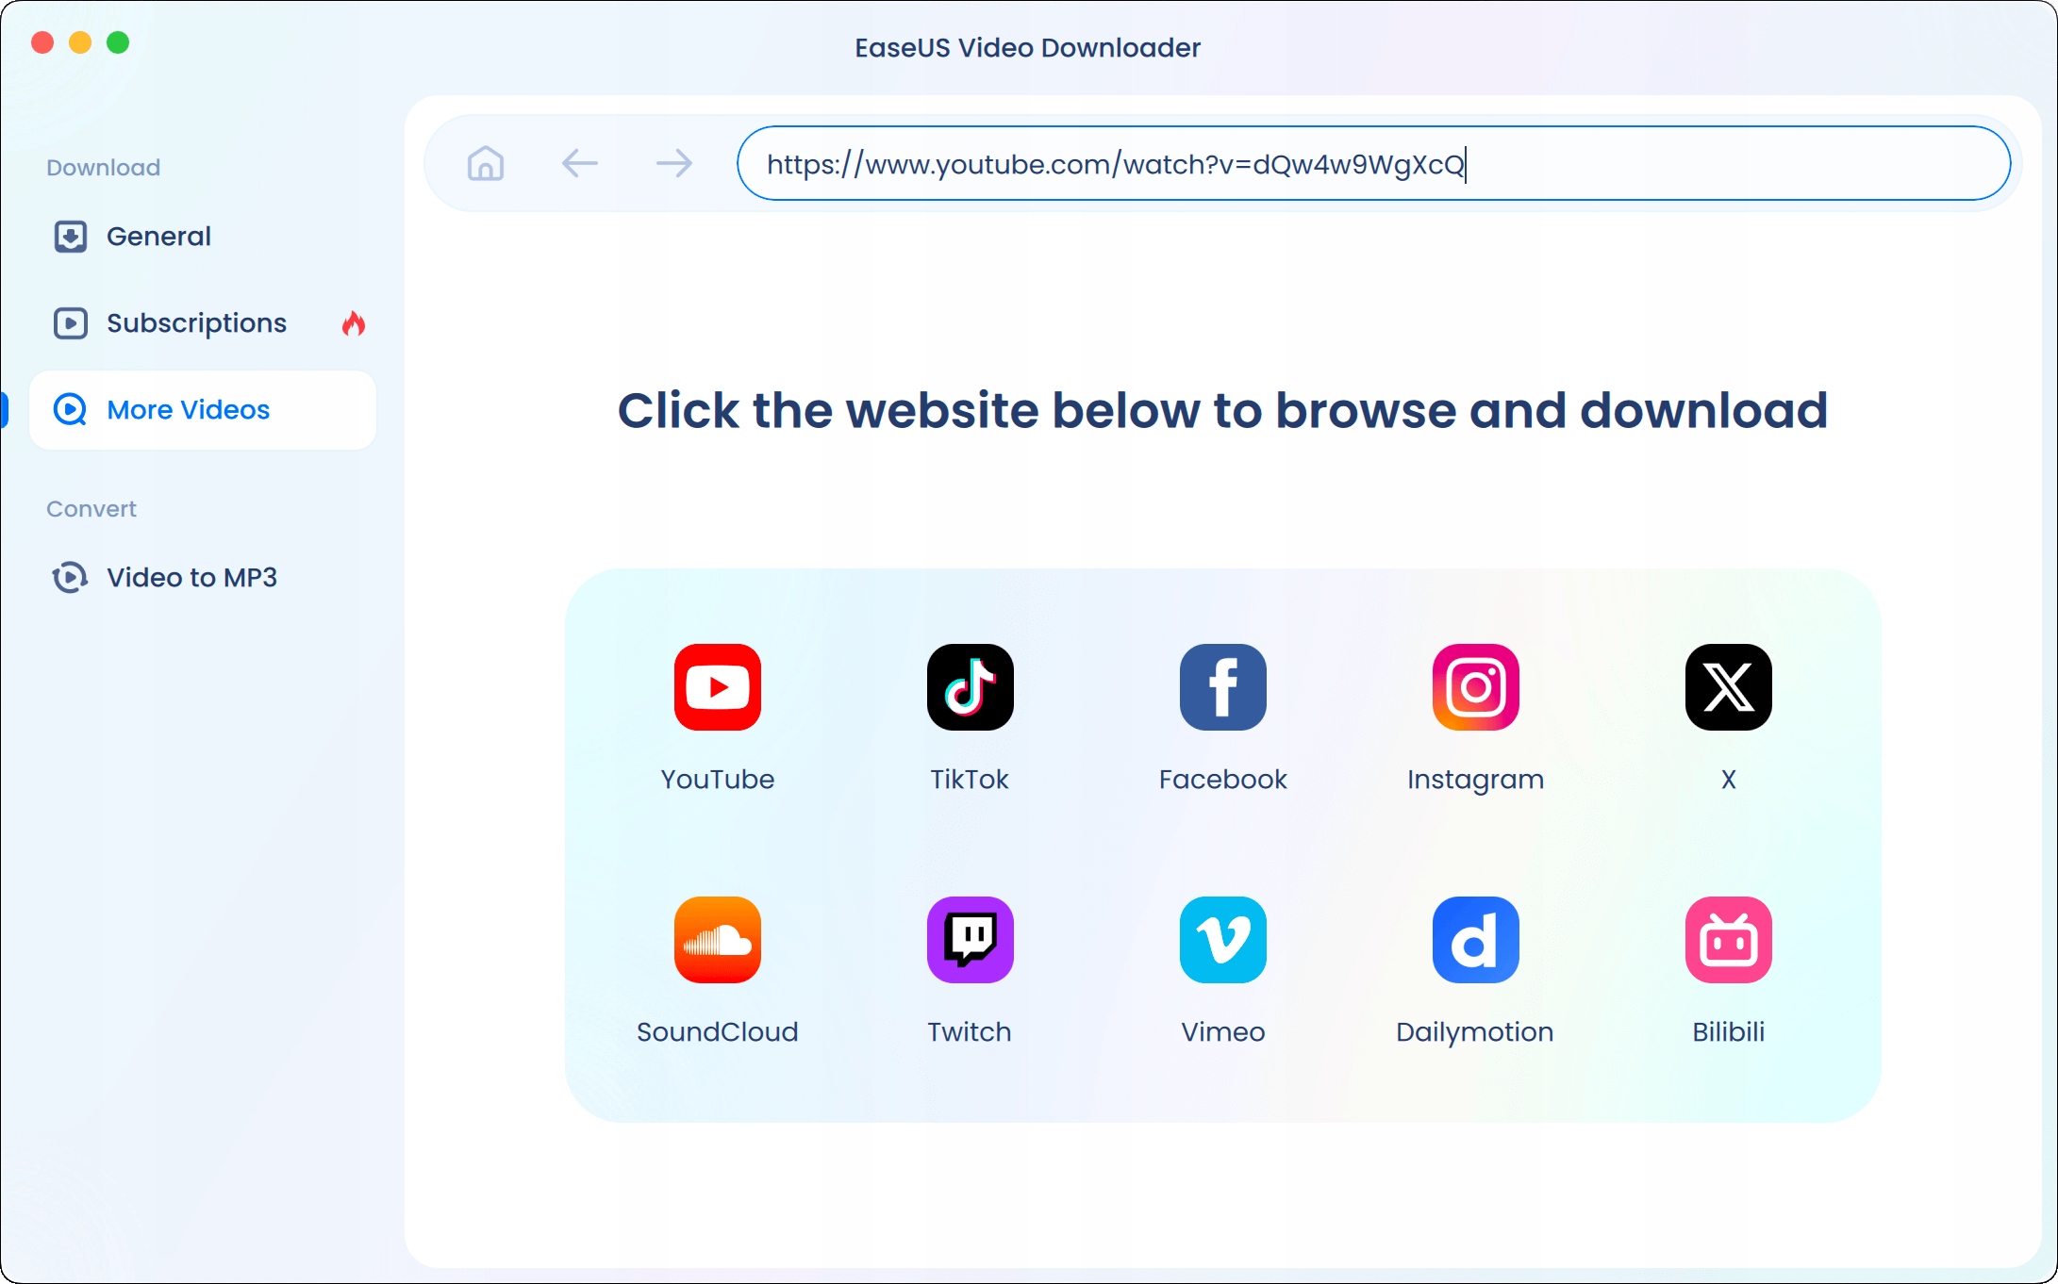Go forward with the right arrow
The height and width of the screenshot is (1284, 2058).
click(x=673, y=163)
